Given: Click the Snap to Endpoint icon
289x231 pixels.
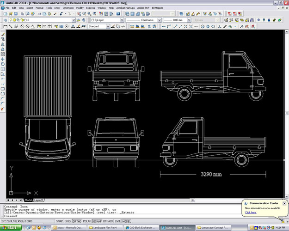Looking at the screenshot, I should 175,26.
